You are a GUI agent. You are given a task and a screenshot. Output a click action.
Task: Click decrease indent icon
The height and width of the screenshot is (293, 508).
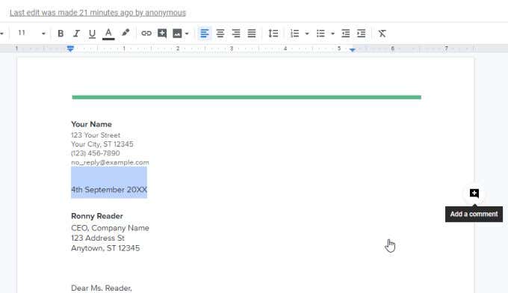point(345,33)
